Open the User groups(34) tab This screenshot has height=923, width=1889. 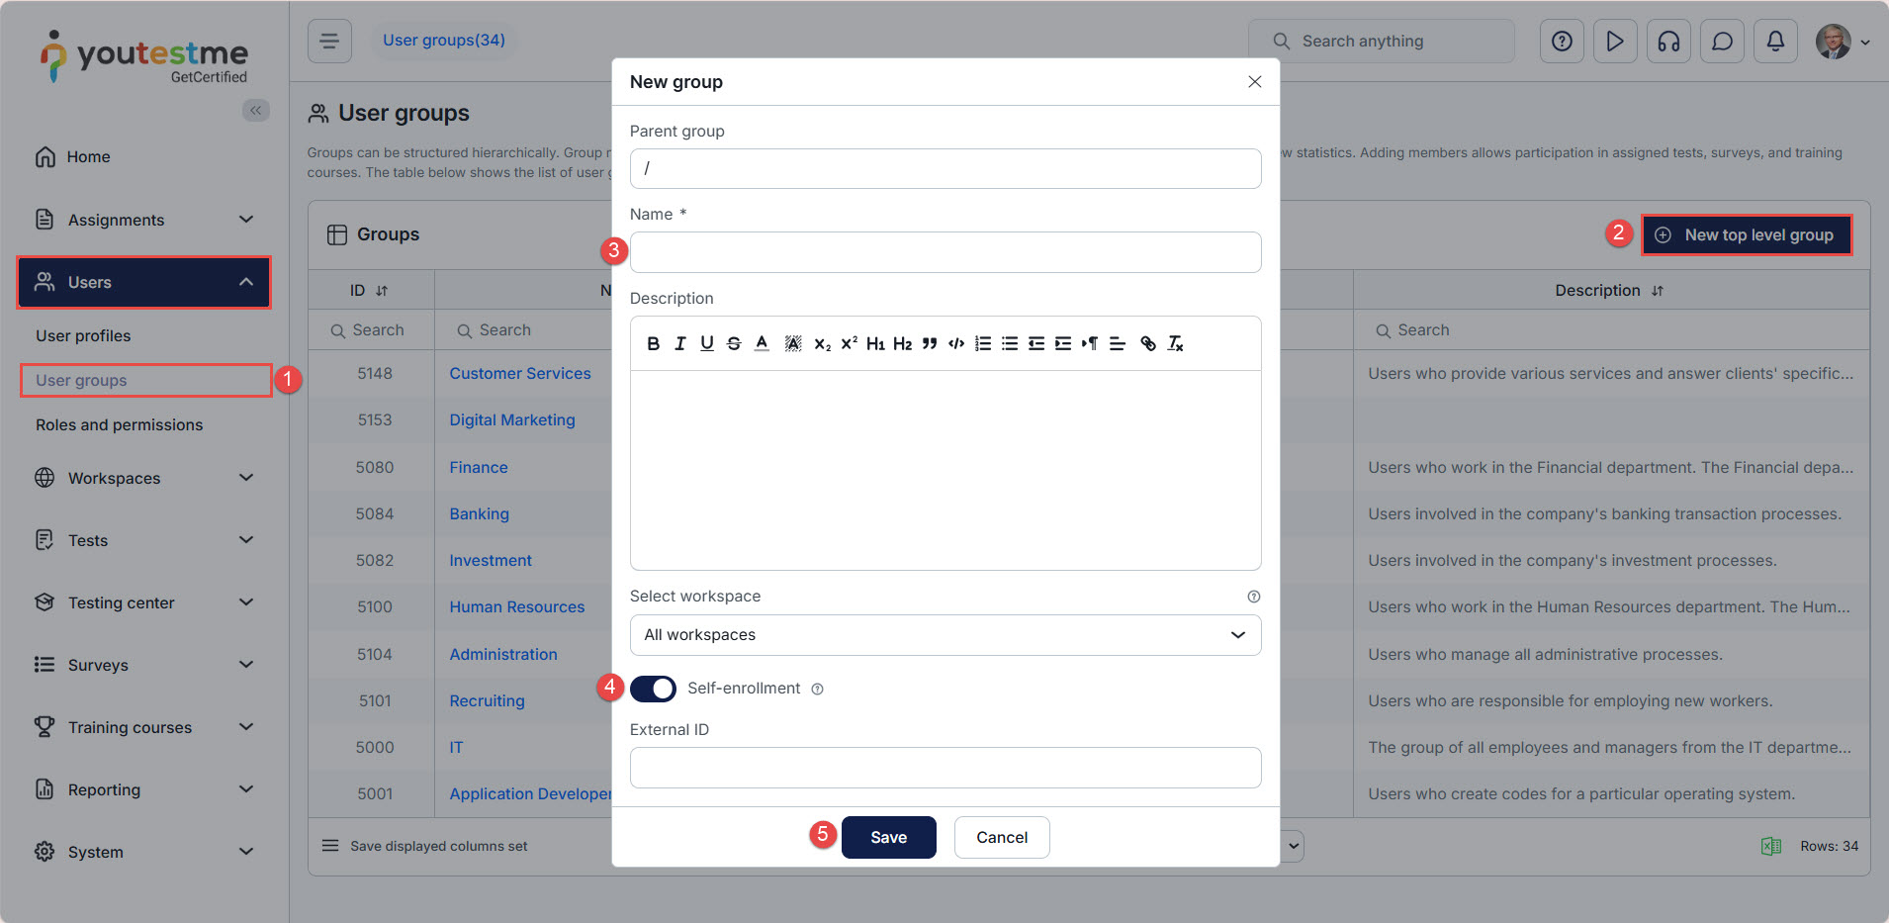(x=444, y=41)
